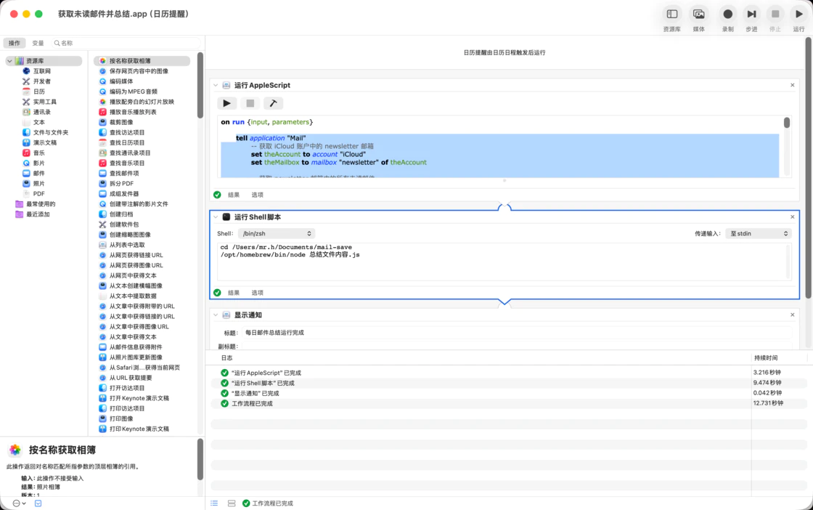
Task: Click the AppleScript hammer compile button
Action: pos(273,103)
